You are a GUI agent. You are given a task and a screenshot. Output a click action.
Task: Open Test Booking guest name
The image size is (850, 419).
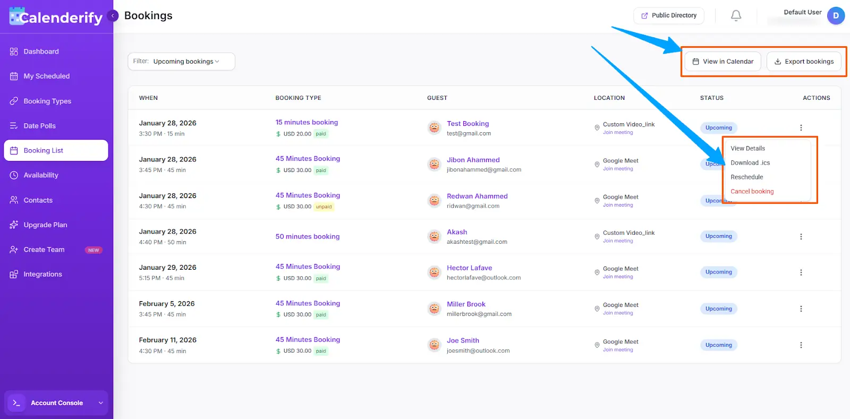467,123
